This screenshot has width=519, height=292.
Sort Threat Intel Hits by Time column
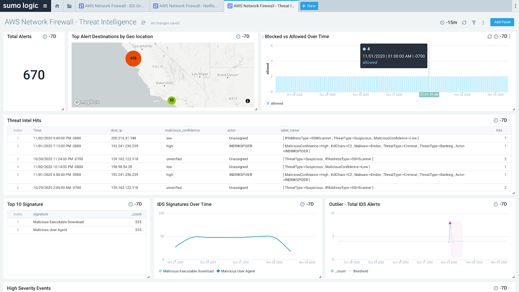click(x=37, y=130)
